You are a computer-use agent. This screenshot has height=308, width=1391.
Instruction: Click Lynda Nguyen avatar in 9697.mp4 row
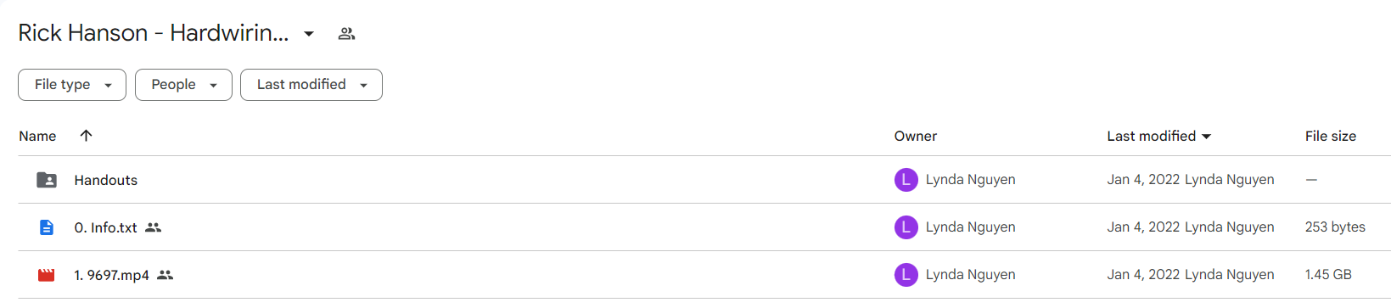[906, 275]
